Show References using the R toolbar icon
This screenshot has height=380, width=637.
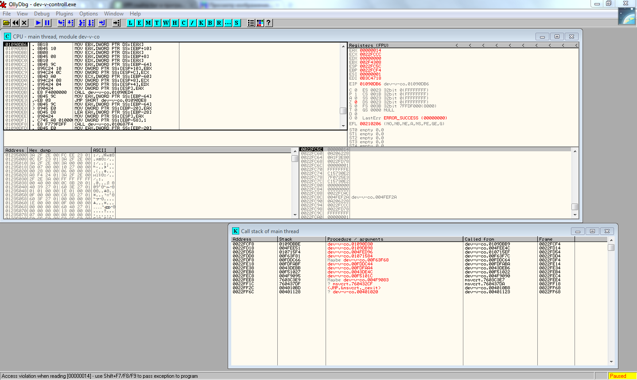pos(219,23)
